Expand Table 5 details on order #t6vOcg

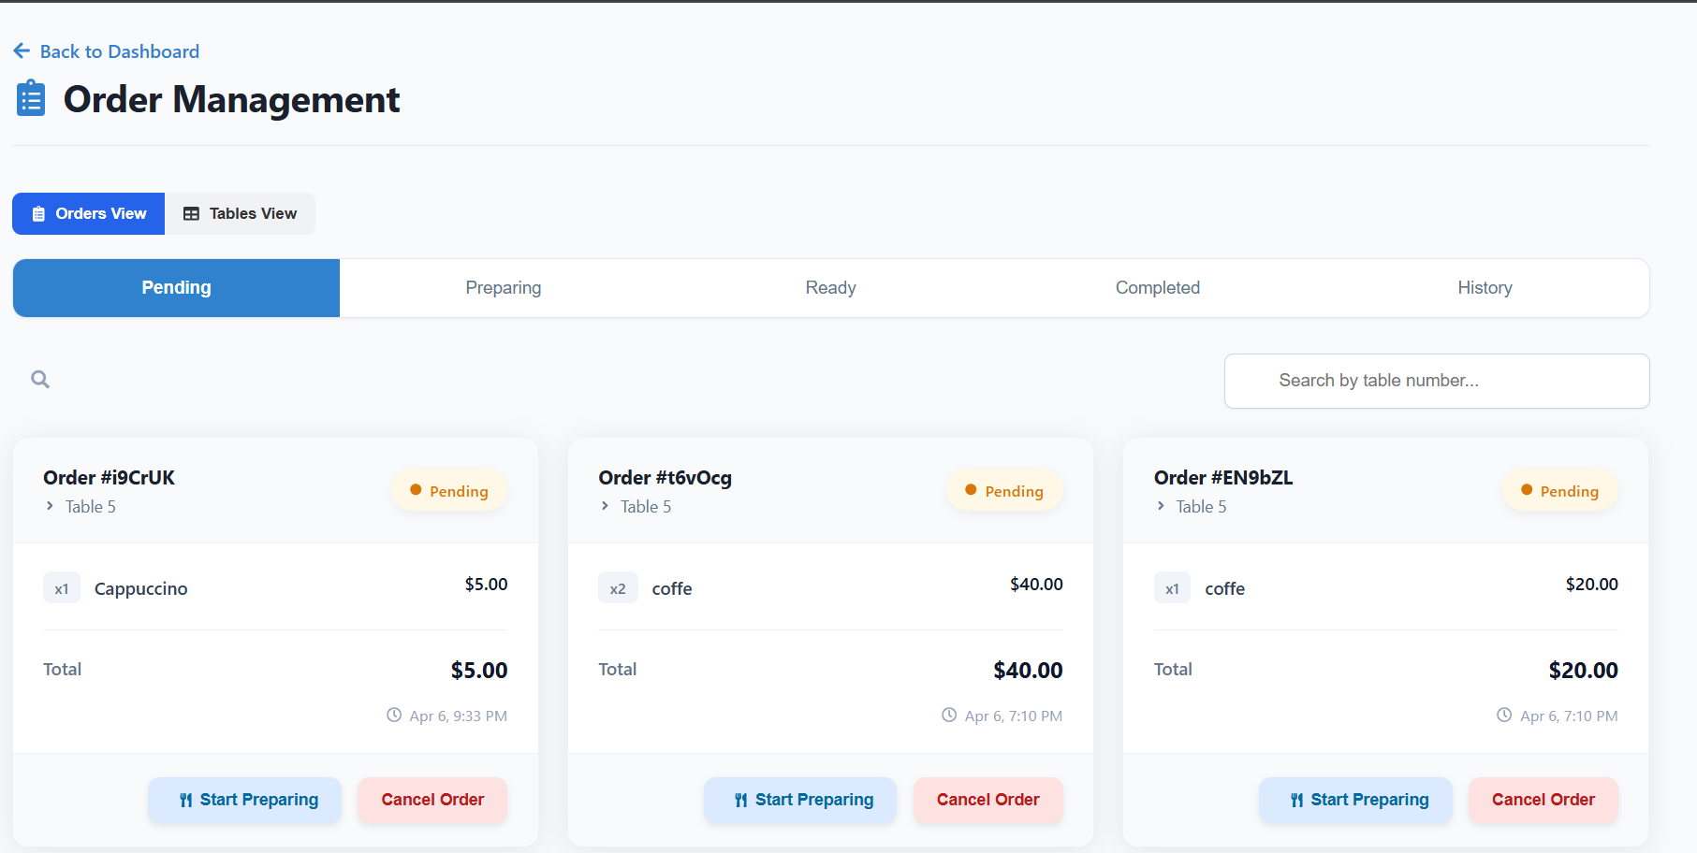pyautogui.click(x=605, y=506)
